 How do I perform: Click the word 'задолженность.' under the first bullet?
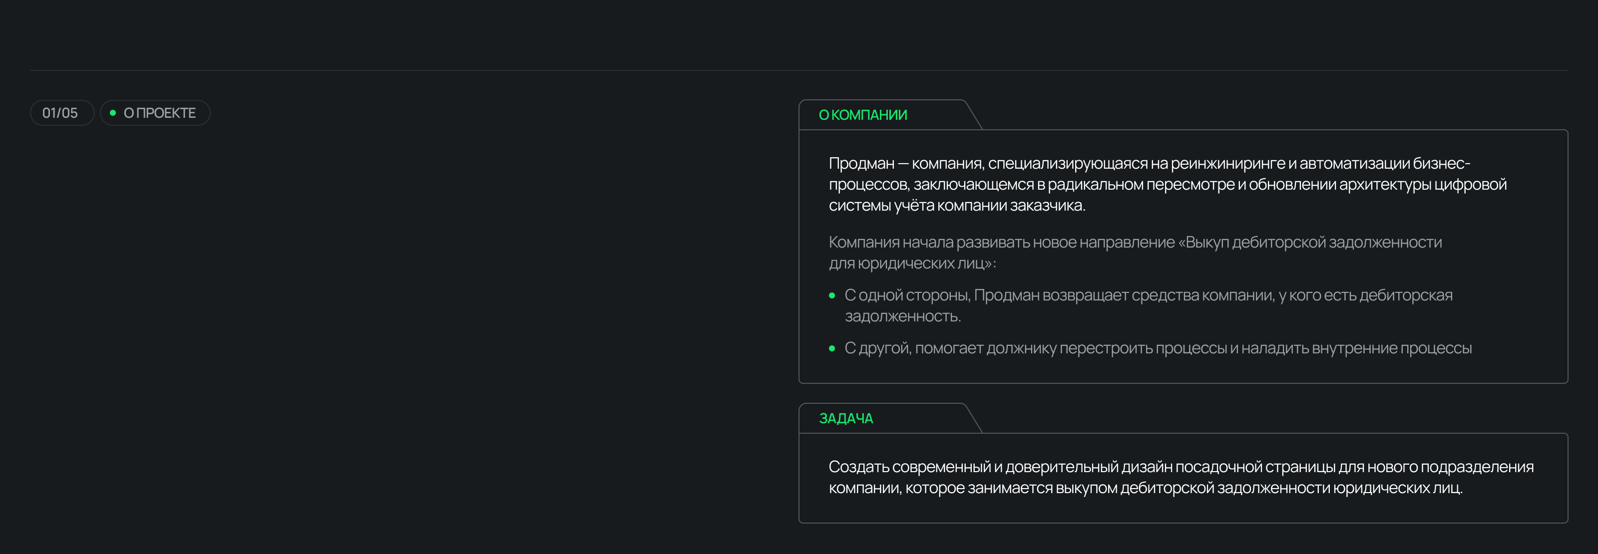pyautogui.click(x=902, y=316)
